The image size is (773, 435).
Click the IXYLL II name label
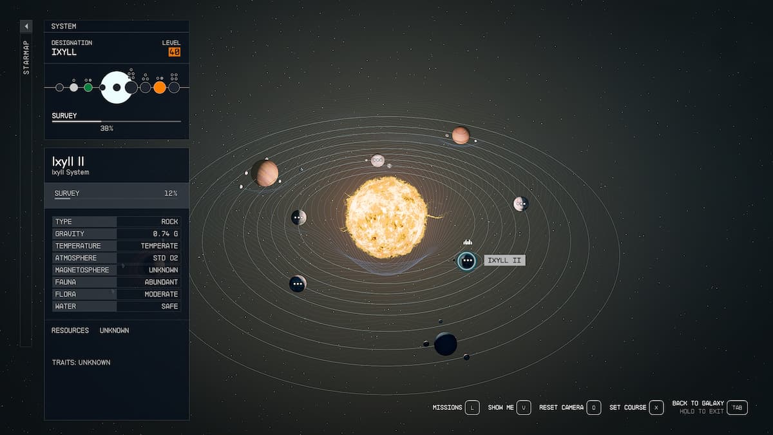coord(505,260)
